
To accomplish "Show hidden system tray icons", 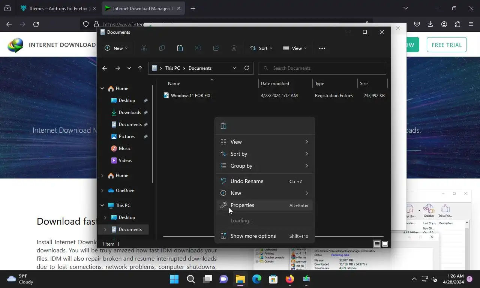I will pos(414,279).
